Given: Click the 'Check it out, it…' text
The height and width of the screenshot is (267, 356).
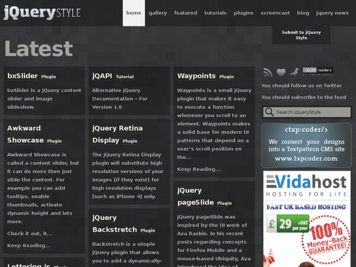Looking at the screenshot, I should click(x=29, y=234).
